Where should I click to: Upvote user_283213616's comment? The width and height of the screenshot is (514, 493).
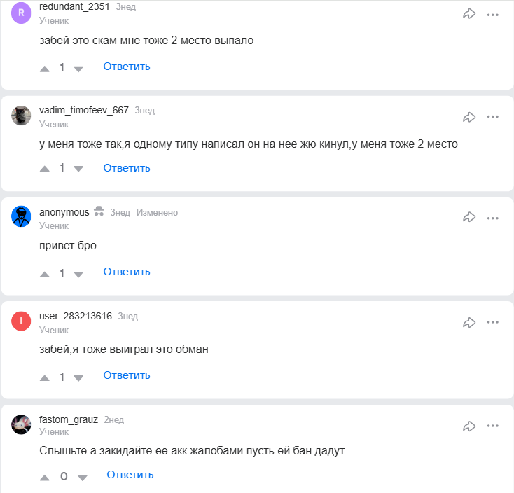pos(46,378)
